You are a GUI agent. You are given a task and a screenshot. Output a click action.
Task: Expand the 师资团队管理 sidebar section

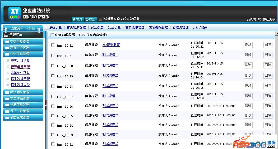[x=23, y=92]
